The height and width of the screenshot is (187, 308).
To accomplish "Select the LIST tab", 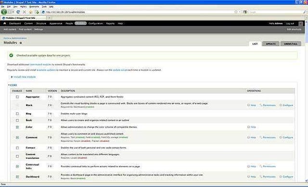I will pos(255,44).
